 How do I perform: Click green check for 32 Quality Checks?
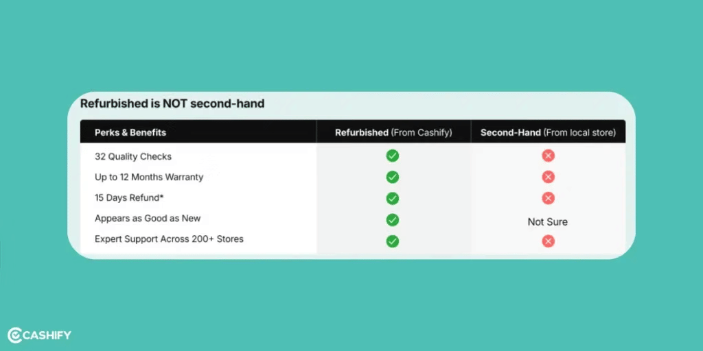[x=392, y=156]
